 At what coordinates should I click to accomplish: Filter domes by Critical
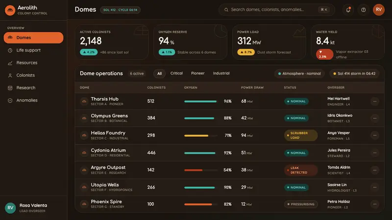[x=176, y=73]
